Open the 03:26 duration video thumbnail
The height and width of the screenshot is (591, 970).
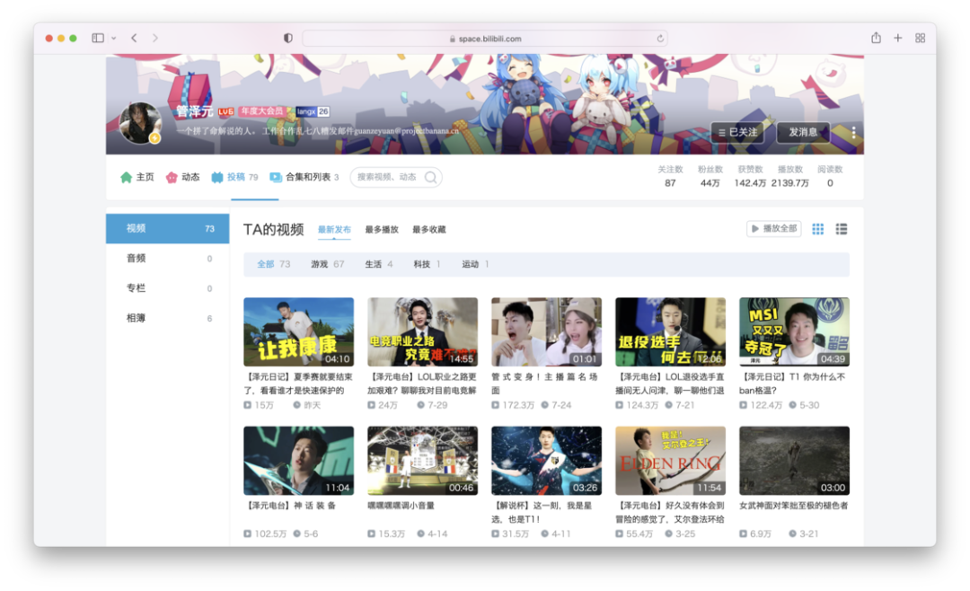[x=546, y=461]
